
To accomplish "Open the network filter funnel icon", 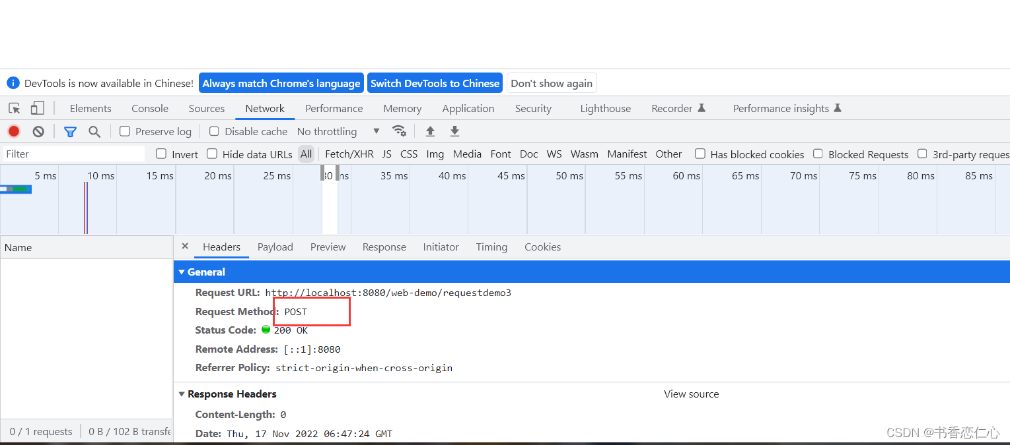I will tap(70, 131).
